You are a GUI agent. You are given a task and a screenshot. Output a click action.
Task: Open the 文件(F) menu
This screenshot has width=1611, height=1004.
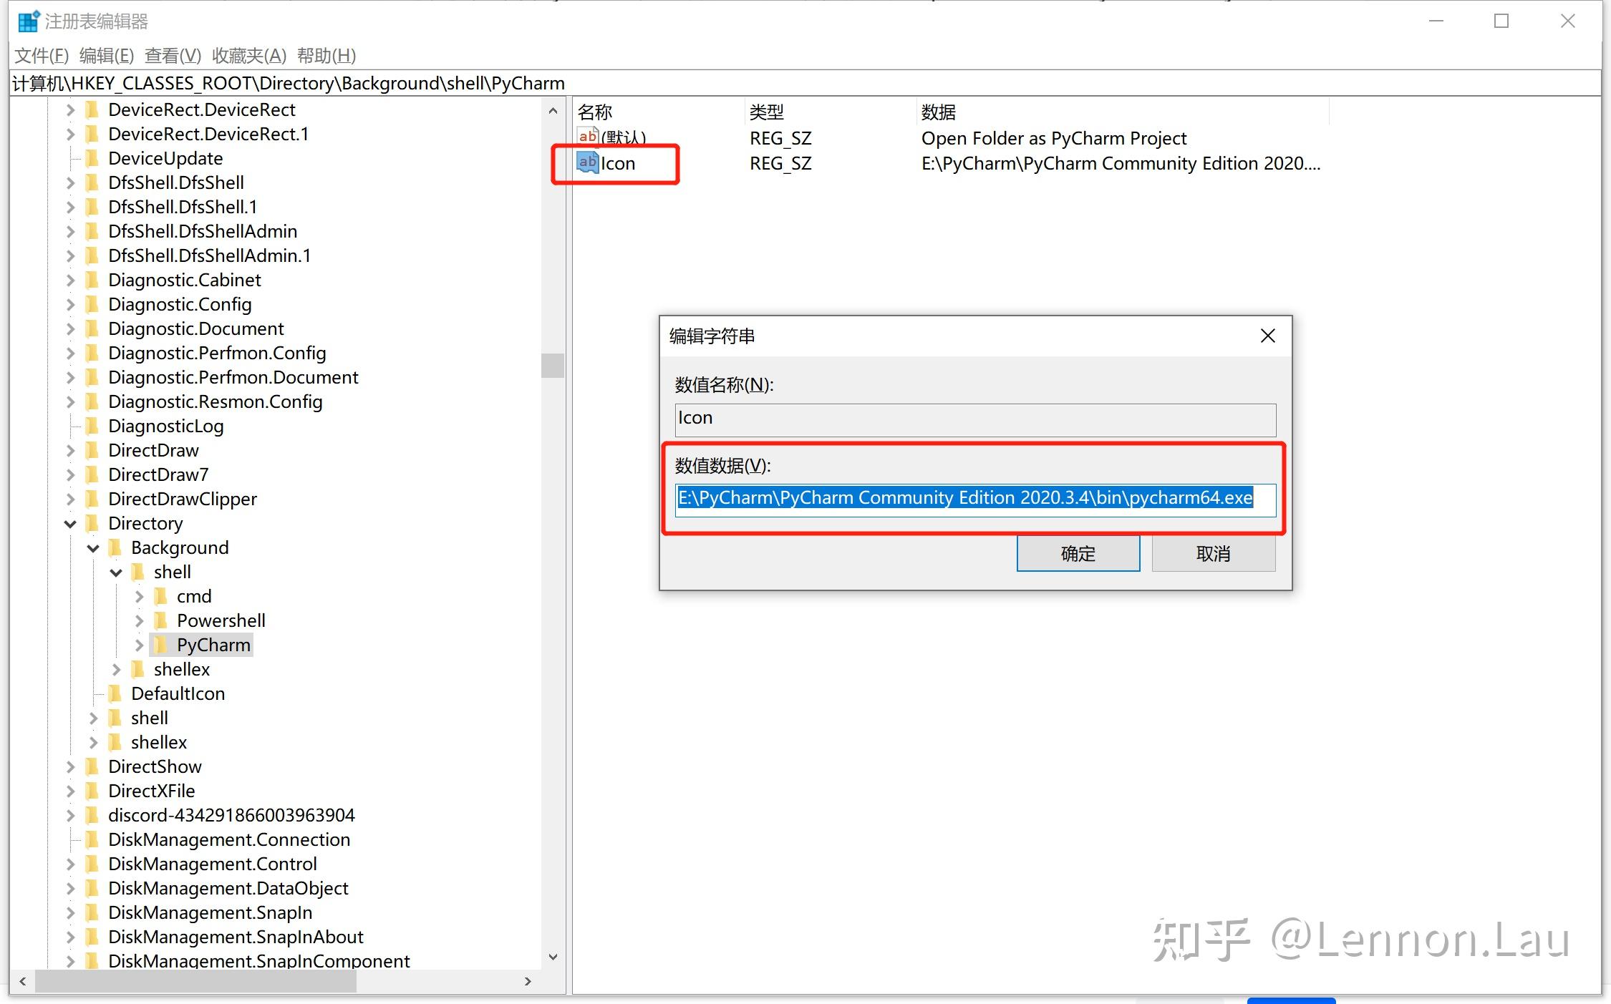click(42, 55)
